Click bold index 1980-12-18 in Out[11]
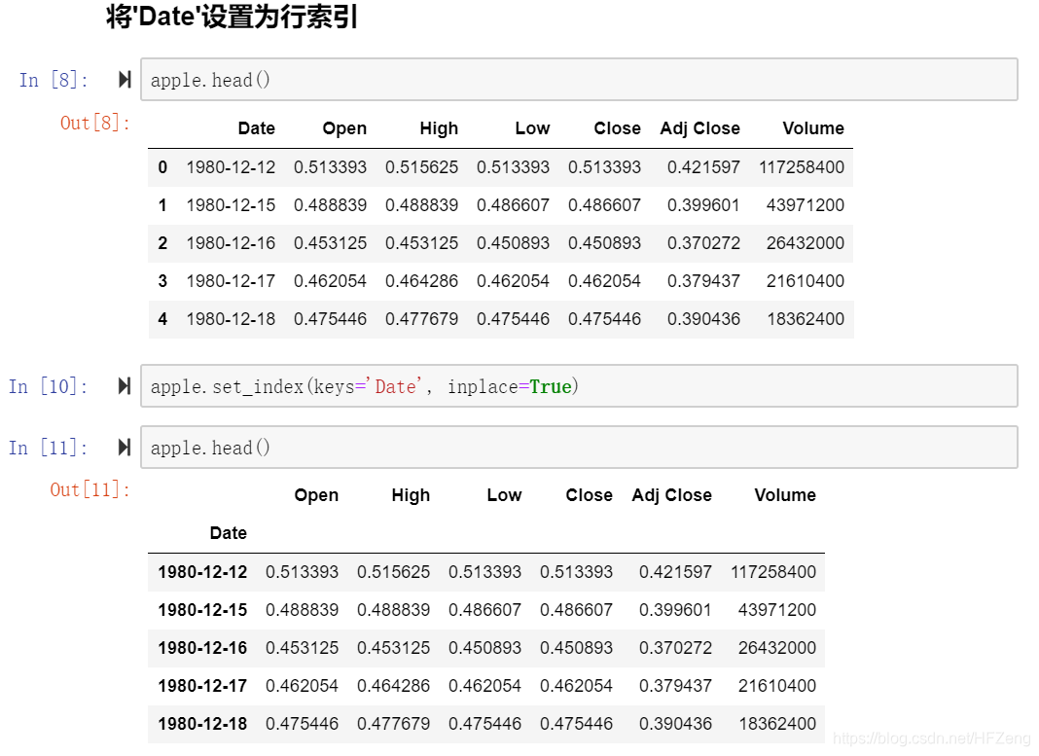 coord(202,724)
